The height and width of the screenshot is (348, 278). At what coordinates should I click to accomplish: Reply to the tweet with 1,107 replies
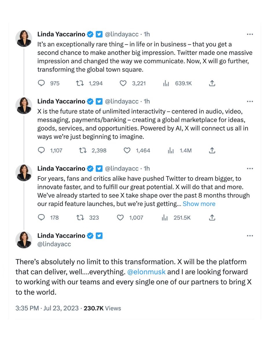tap(42, 151)
